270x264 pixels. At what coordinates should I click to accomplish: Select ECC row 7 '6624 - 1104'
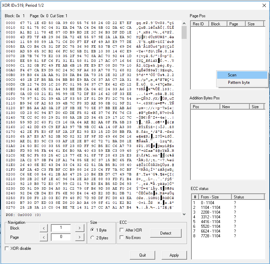point(228,231)
